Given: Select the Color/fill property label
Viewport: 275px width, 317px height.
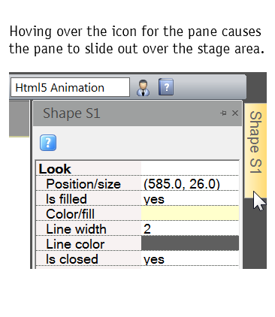Looking at the screenshot, I should pos(70,214).
